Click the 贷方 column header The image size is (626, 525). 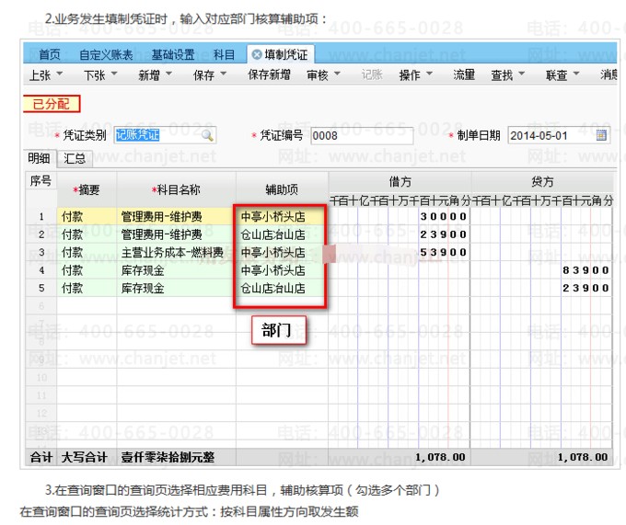(x=542, y=182)
